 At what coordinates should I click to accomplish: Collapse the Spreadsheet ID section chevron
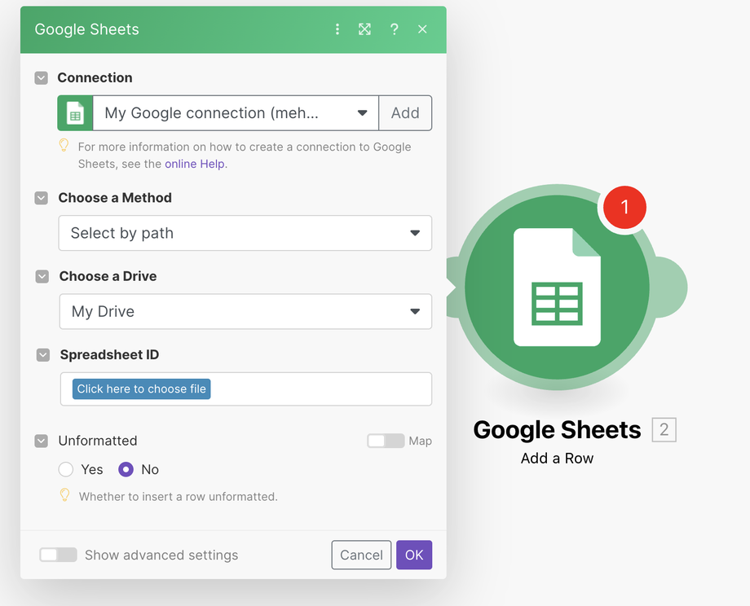(x=43, y=354)
